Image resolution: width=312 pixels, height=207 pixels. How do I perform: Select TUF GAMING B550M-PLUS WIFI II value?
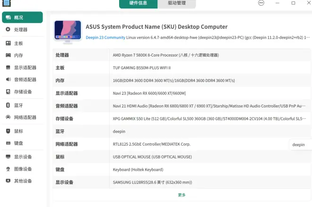(x=142, y=68)
